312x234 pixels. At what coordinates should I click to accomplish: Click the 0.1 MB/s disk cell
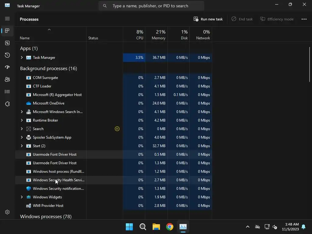click(179, 95)
